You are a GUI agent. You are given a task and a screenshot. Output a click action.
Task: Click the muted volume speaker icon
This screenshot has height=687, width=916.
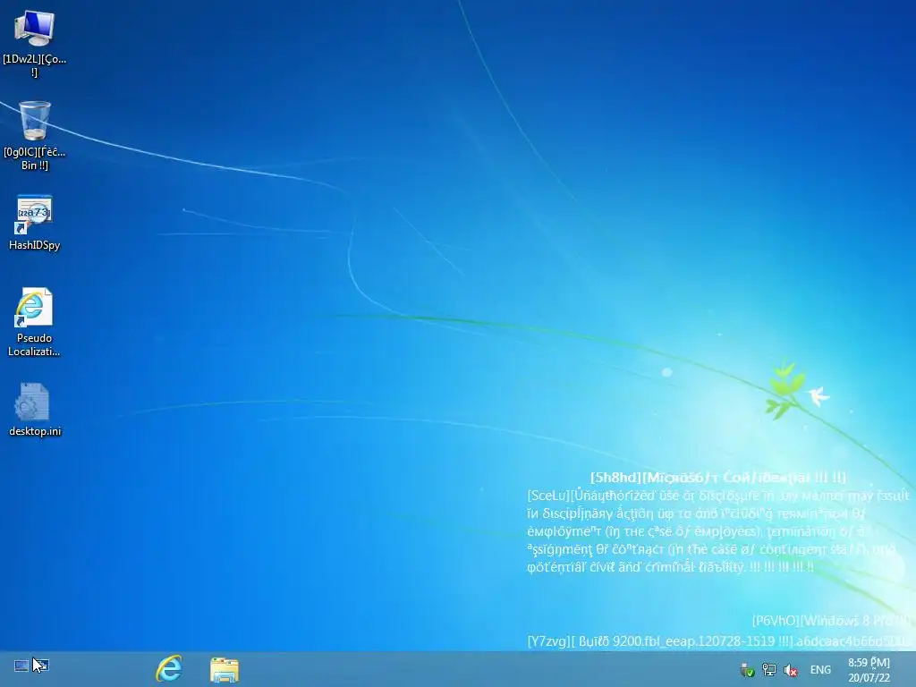(791, 671)
